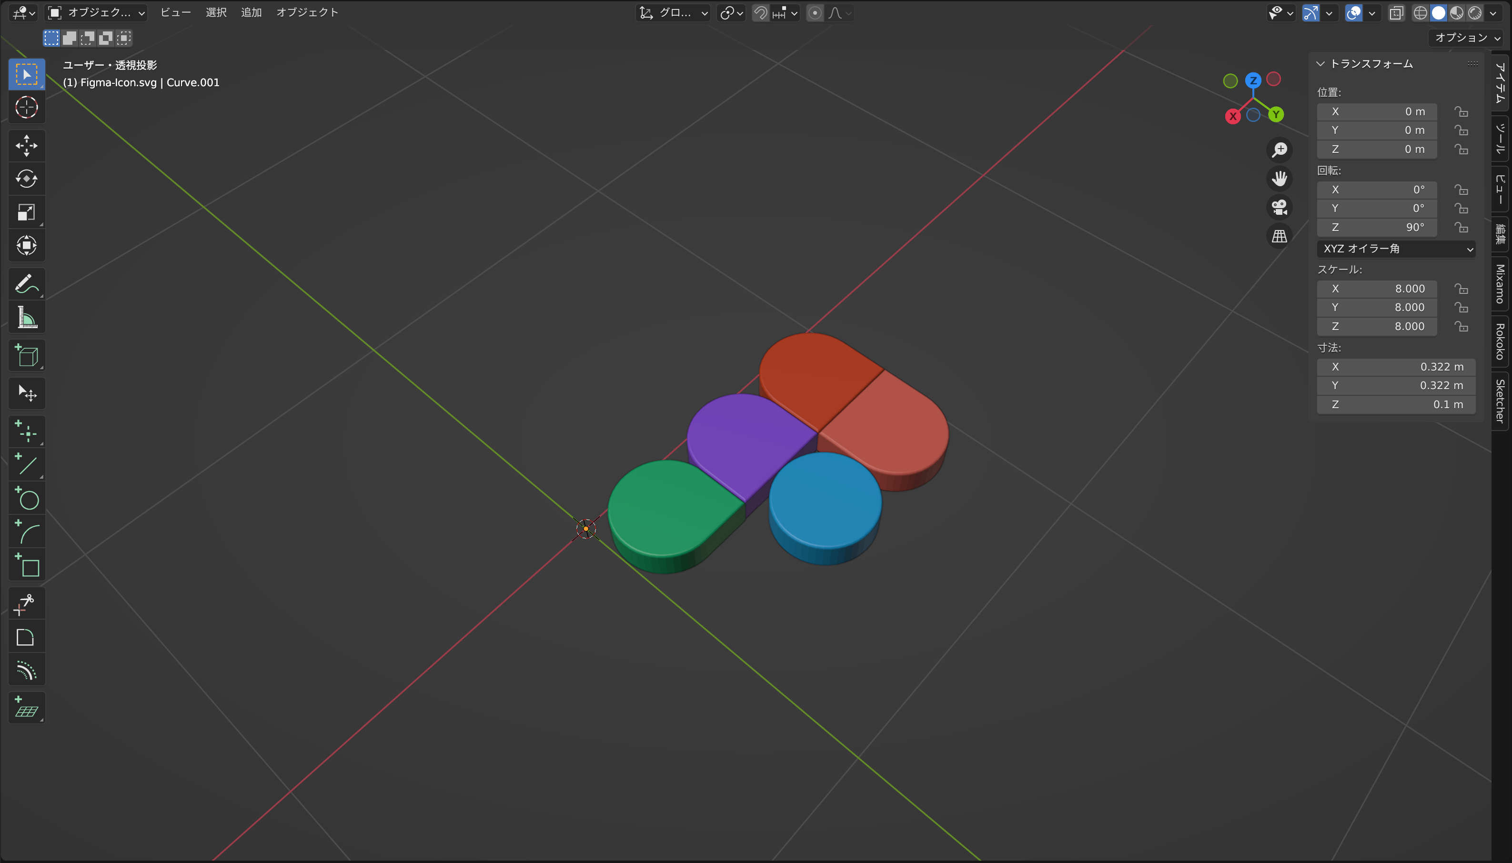Switch to material preview shading
The width and height of the screenshot is (1512, 863).
[1457, 12]
